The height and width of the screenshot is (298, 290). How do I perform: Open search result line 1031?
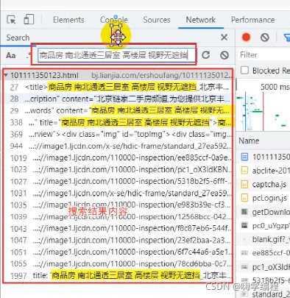[118, 193]
